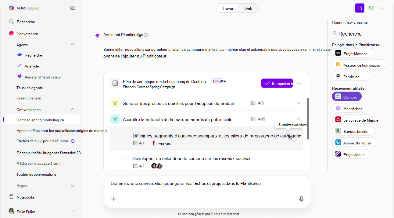
Task: Activate microphone voice input
Action: coord(301,199)
